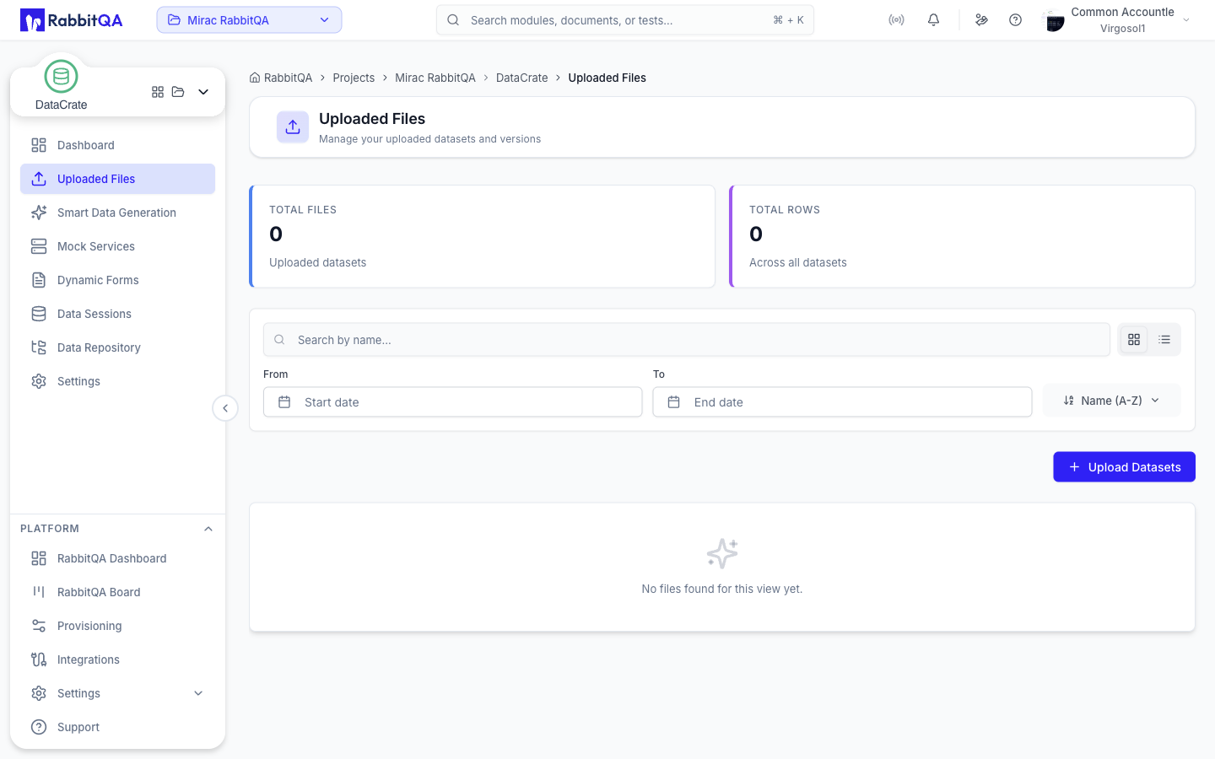Switch to grid view
Screen dimensions: 1215x759
(x=1134, y=340)
